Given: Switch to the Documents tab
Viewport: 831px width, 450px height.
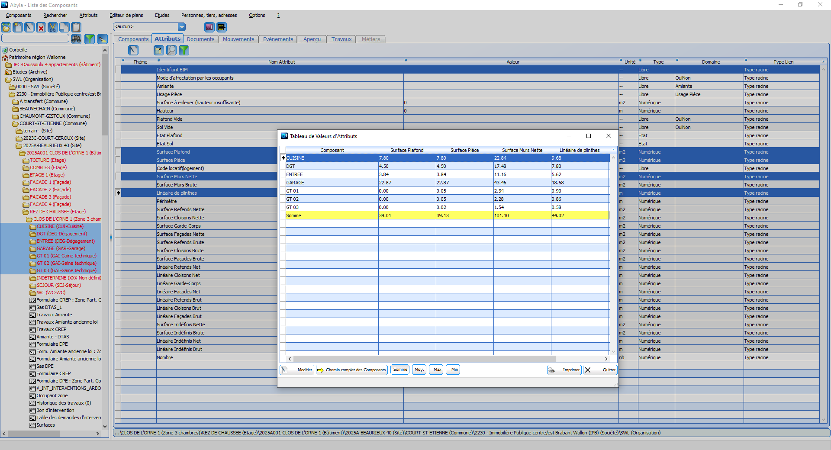Looking at the screenshot, I should coord(200,39).
